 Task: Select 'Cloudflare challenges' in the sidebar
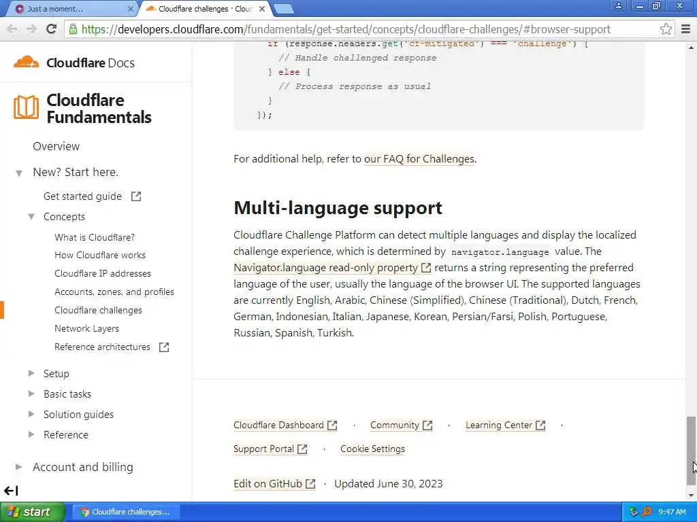pos(98,310)
